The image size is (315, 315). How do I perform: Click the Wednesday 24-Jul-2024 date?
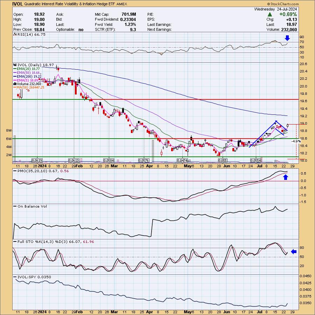point(275,9)
